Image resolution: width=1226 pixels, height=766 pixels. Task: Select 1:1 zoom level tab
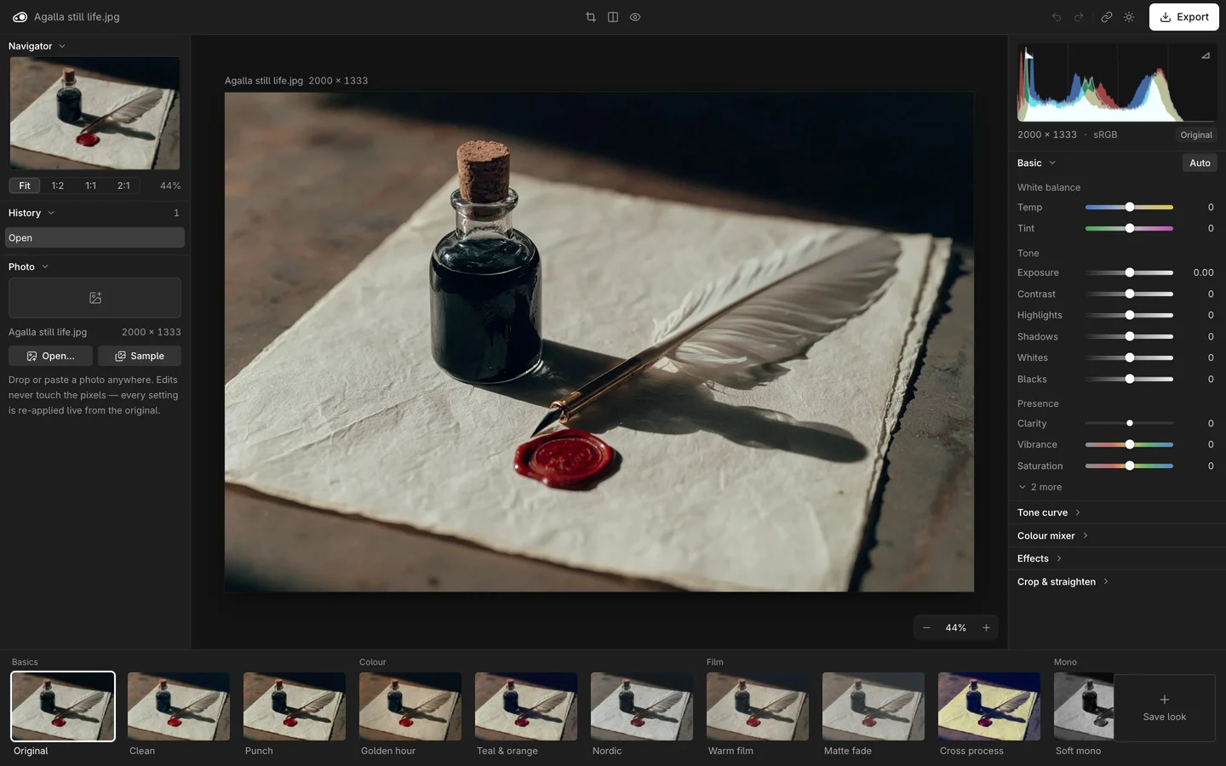tap(91, 186)
